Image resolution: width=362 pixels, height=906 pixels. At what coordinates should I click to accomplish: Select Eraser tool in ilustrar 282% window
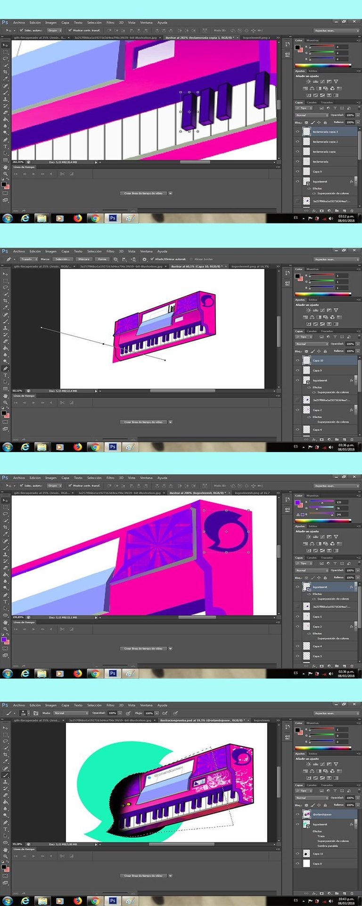click(6, 113)
